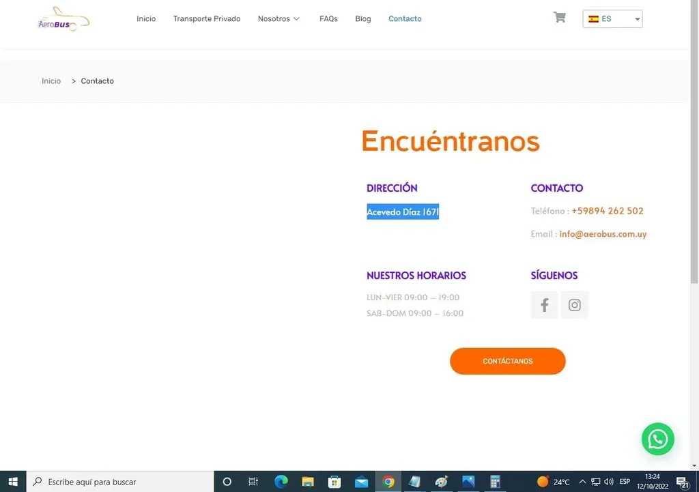
Task: Open the Microsoft Store taskbar icon
Action: 334,482
